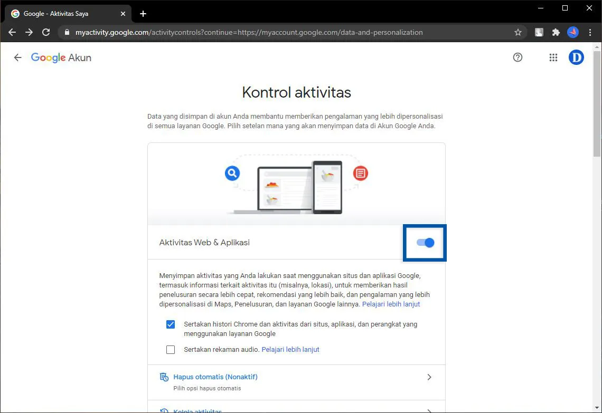Click the padlock icon in the address bar
Viewport: 602px width, 413px height.
coord(67,32)
